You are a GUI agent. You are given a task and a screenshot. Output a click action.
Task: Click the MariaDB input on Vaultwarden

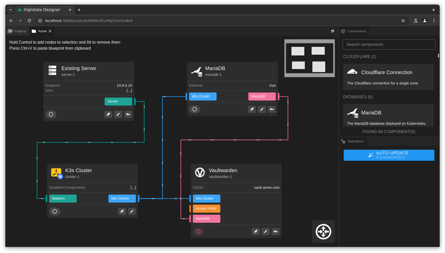(x=206, y=219)
